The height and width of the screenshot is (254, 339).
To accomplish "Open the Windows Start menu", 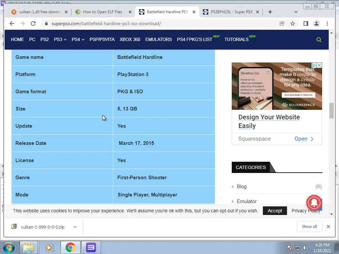I will click(x=9, y=247).
